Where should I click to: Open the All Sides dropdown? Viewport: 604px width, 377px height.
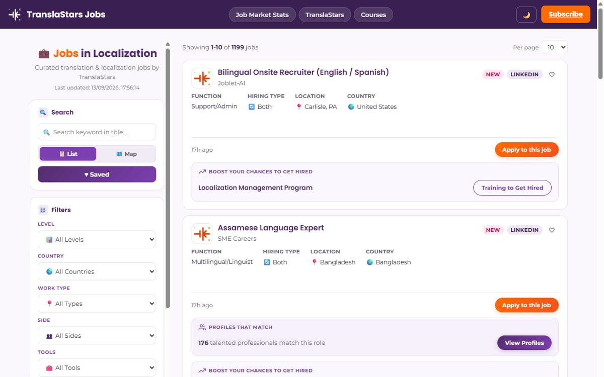(97, 336)
